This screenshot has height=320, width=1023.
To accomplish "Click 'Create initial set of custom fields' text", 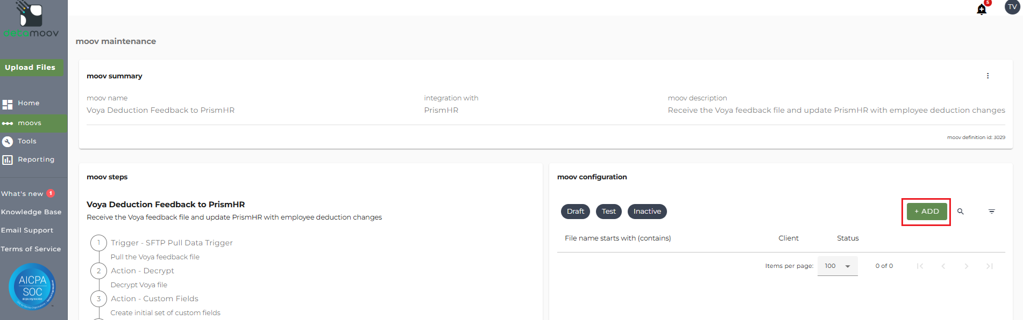I will pos(165,313).
